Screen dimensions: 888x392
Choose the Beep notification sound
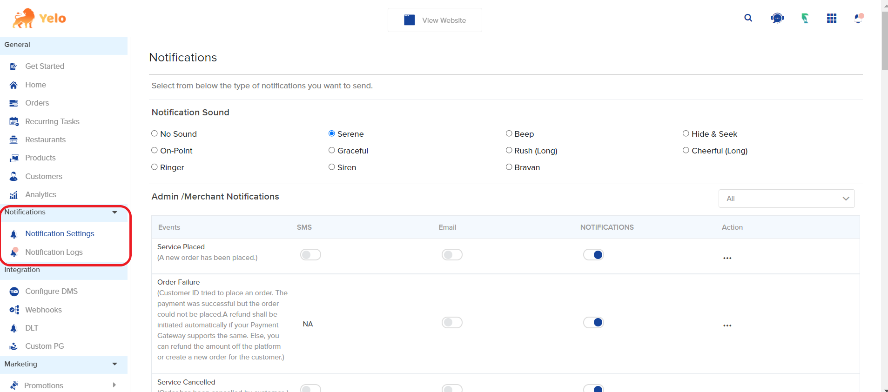click(509, 133)
